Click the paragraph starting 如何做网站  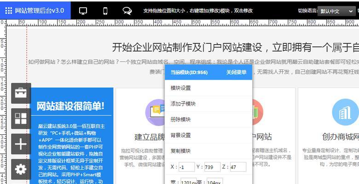click(x=194, y=67)
